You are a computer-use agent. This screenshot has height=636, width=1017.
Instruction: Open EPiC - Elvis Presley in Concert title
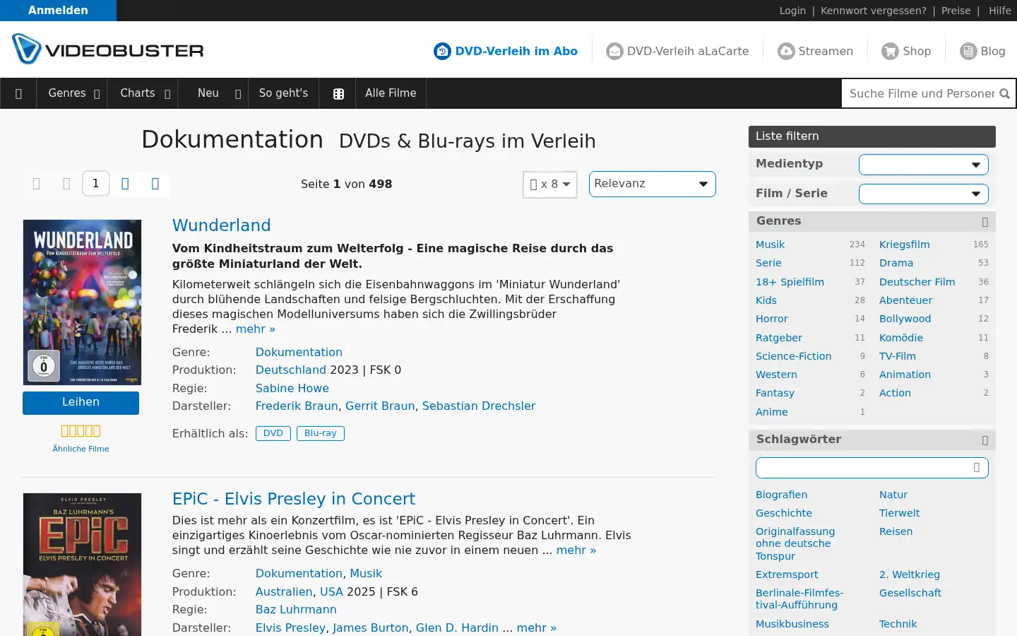coord(294,499)
